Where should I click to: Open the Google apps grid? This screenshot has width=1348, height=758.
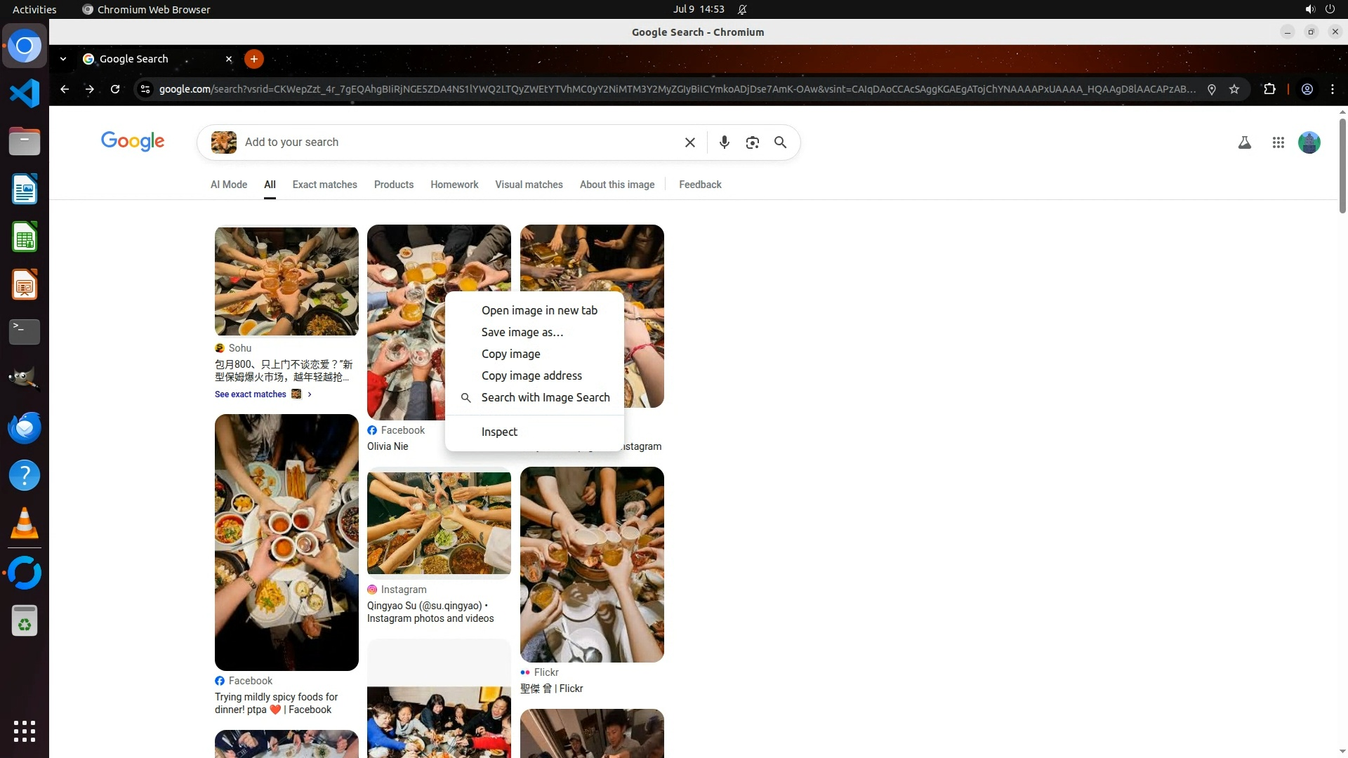pyautogui.click(x=1278, y=142)
